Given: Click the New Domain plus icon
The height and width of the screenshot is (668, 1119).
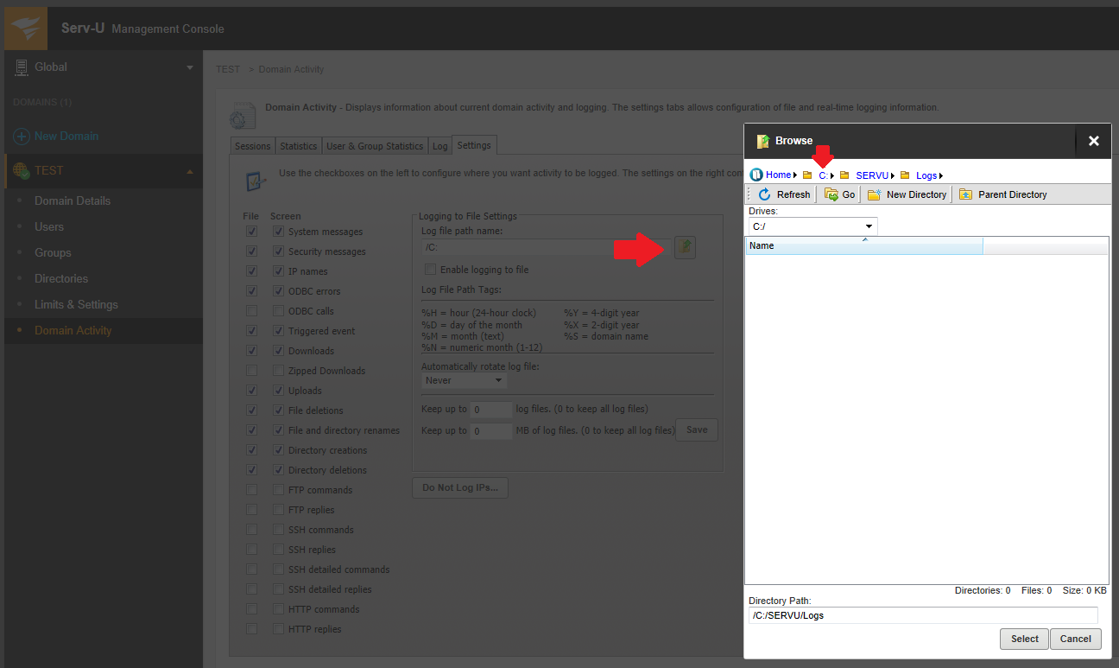Looking at the screenshot, I should click(x=22, y=137).
